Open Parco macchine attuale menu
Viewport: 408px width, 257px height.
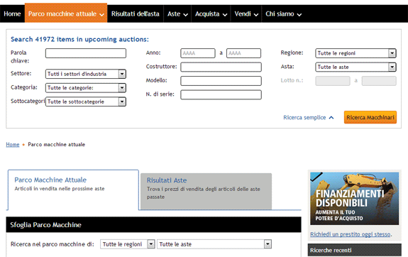point(66,13)
